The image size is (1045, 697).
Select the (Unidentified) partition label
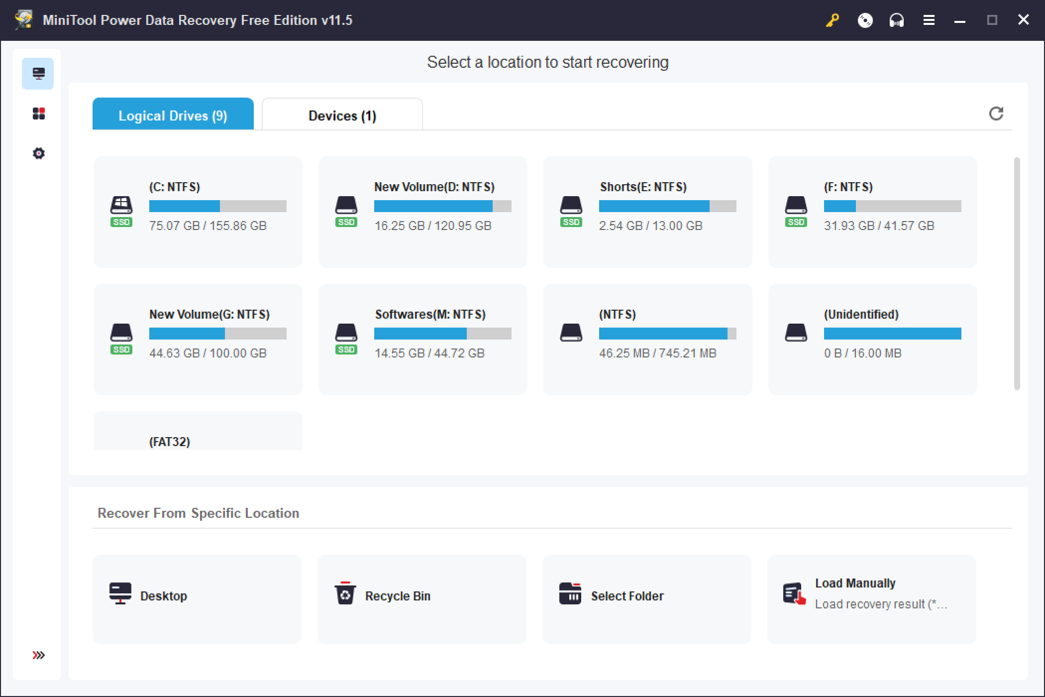pyautogui.click(x=861, y=314)
